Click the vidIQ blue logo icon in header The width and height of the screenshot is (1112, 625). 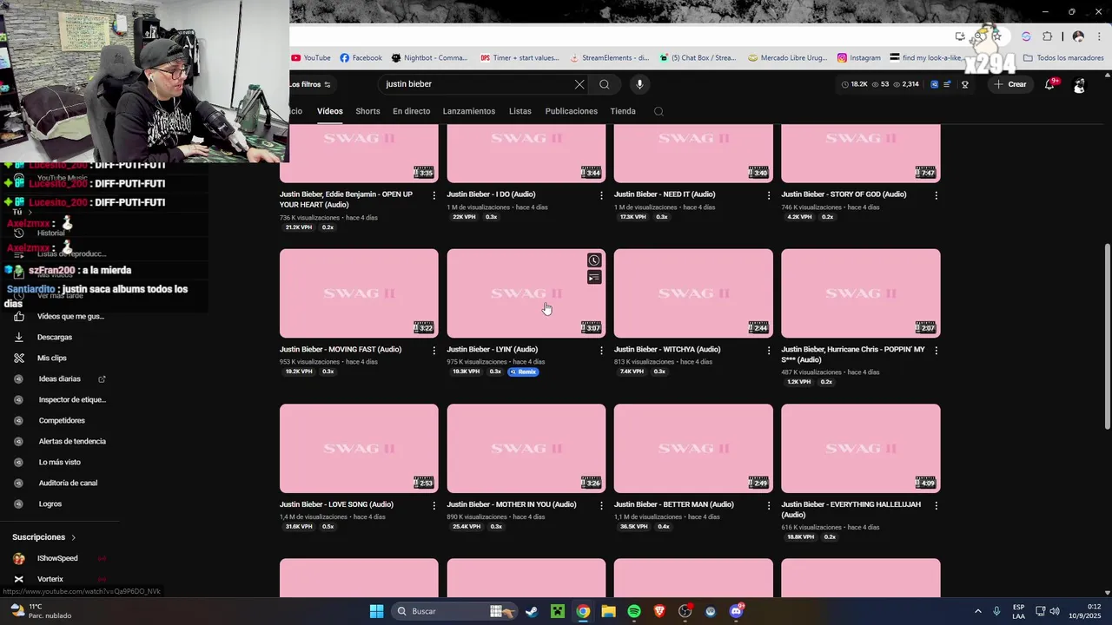pos(934,84)
